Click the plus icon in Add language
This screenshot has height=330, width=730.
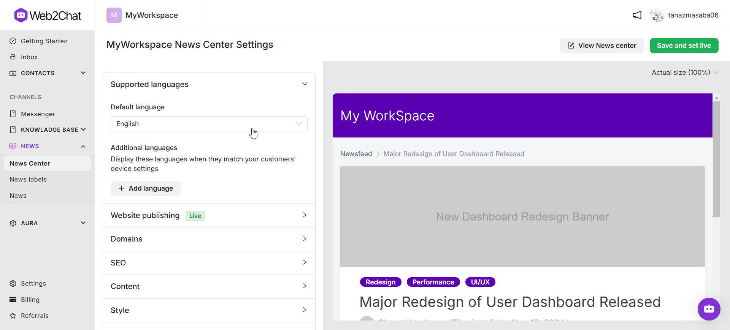[x=121, y=188]
